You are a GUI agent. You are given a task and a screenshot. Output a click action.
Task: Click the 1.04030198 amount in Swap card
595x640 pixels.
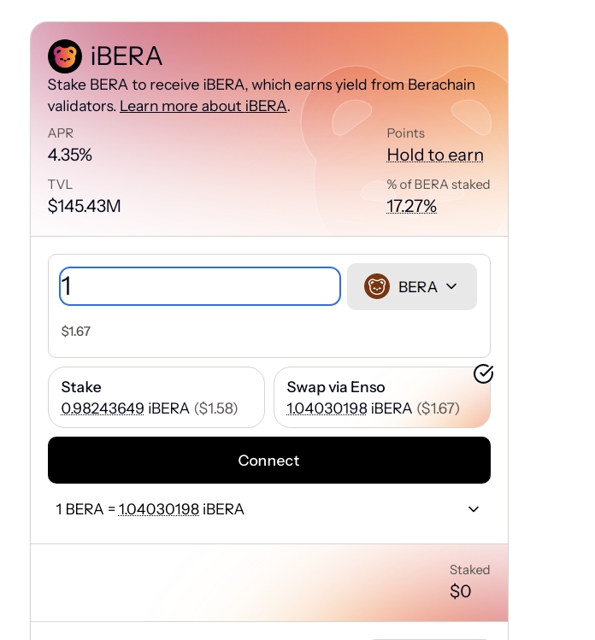(327, 408)
